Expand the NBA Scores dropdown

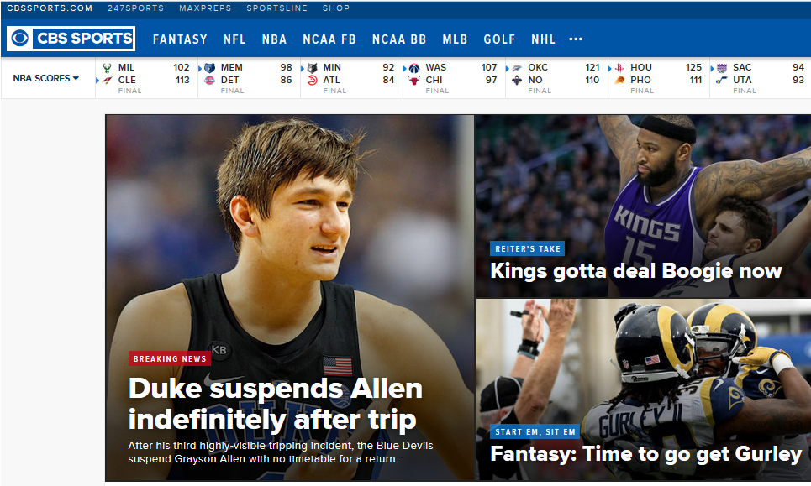pyautogui.click(x=46, y=78)
